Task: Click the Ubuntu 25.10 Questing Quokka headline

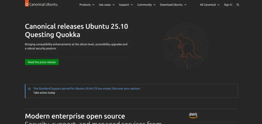Action: [x=76, y=30]
